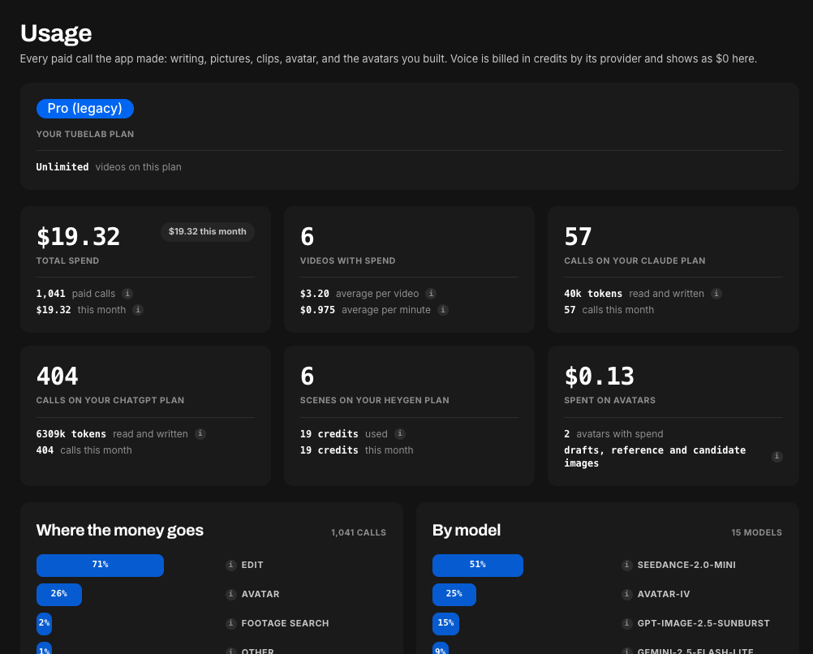Click the $0.13 avatar spend value
813x654 pixels.
coord(600,376)
